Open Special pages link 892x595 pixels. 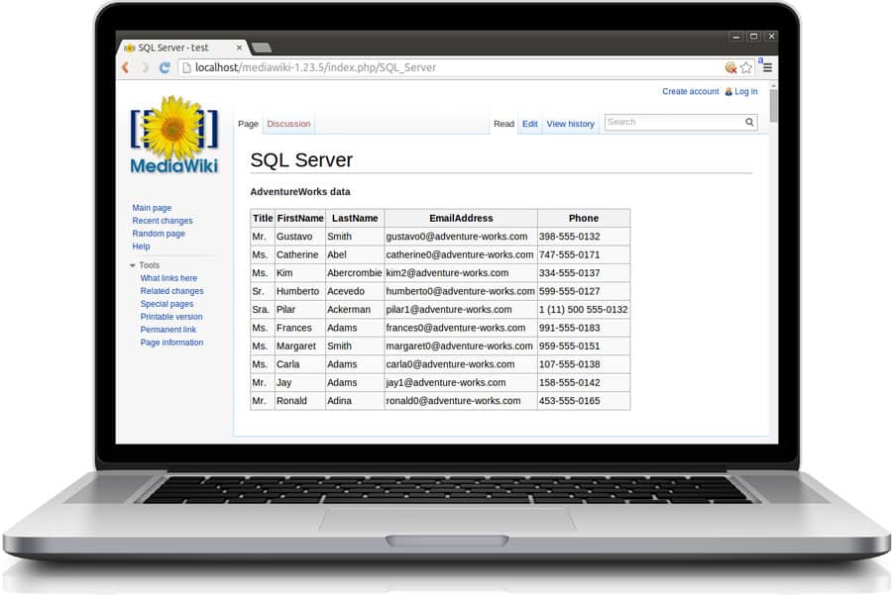tap(167, 304)
